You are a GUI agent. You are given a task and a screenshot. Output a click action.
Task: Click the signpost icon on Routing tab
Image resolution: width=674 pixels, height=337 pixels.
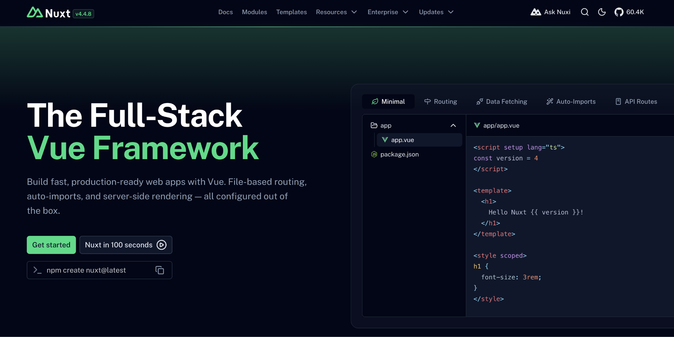[x=428, y=101]
